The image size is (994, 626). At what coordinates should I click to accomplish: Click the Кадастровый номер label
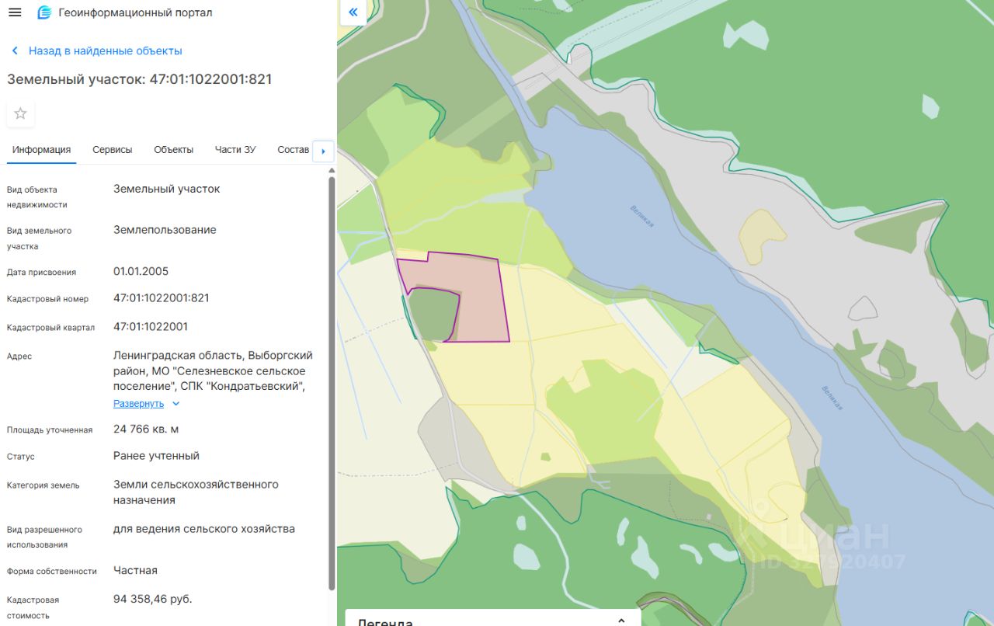click(48, 299)
